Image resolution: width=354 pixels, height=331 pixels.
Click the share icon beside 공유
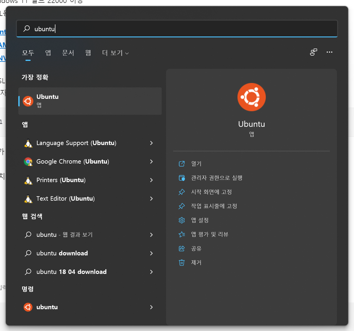click(182, 248)
